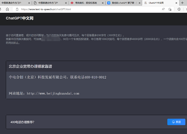Screen dimensions: 187x134
Task: Click the URL http://www.beijingkuandai.com text
Action: 53,93
